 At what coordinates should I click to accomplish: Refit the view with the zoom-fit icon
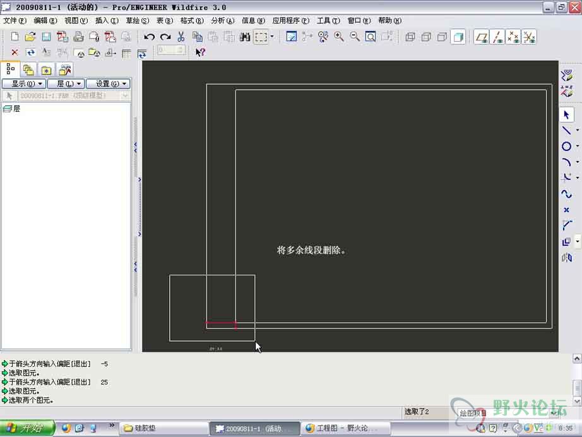pyautogui.click(x=371, y=37)
